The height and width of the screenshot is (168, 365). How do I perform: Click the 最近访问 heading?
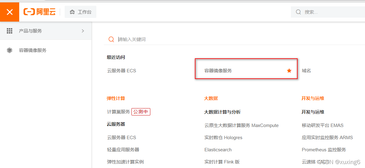[x=116, y=57]
